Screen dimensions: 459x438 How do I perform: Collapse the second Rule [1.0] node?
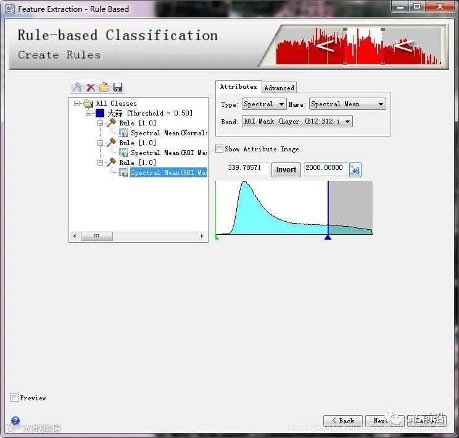click(x=100, y=143)
